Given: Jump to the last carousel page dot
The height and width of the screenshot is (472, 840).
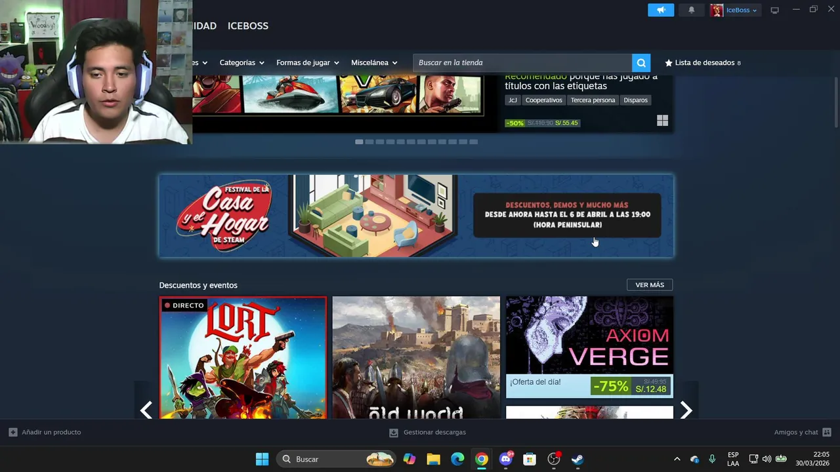Looking at the screenshot, I should tap(474, 142).
